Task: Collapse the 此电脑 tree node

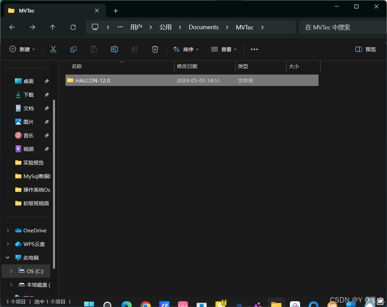Action: click(8, 257)
